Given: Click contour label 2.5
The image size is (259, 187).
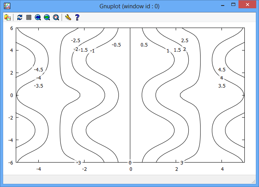Looking at the screenshot, I should tap(185, 40).
